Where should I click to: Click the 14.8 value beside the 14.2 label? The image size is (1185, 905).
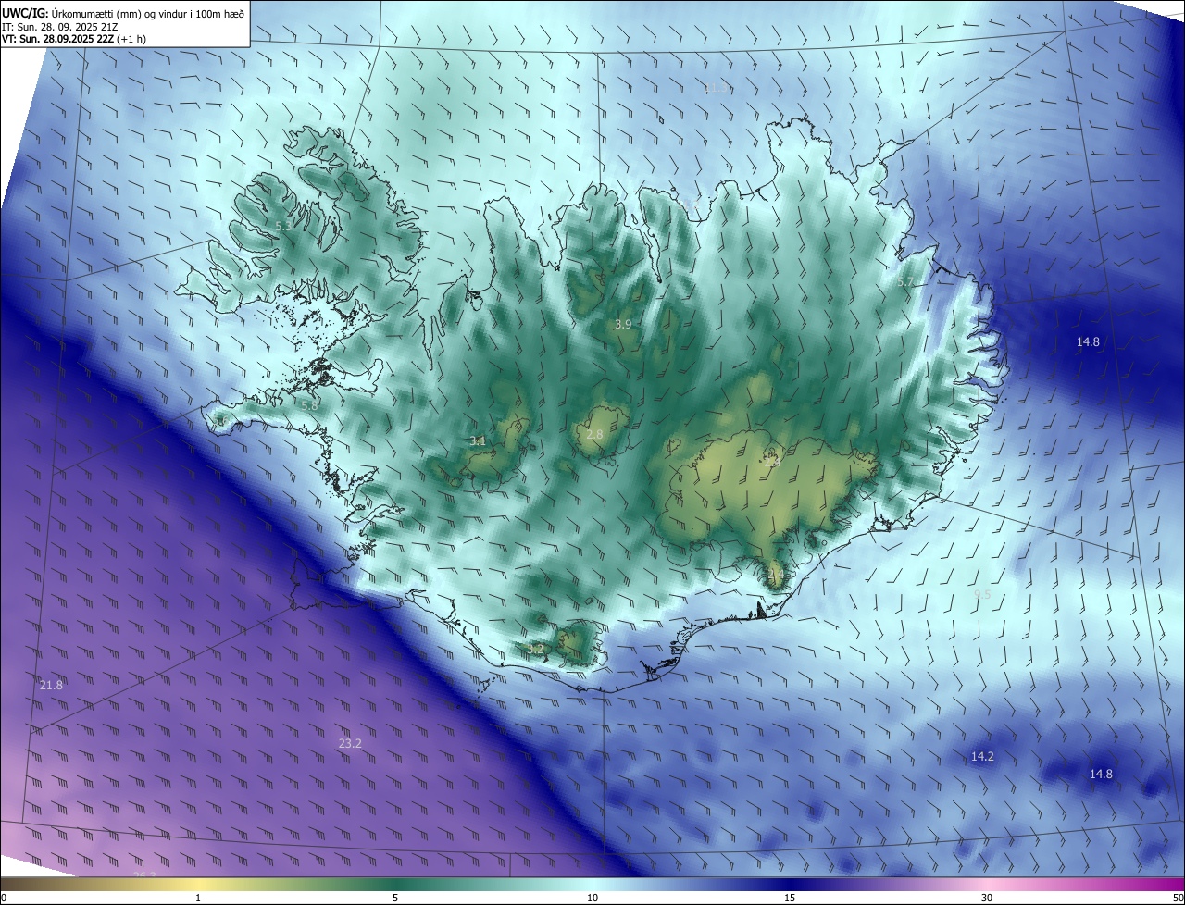[1101, 774]
